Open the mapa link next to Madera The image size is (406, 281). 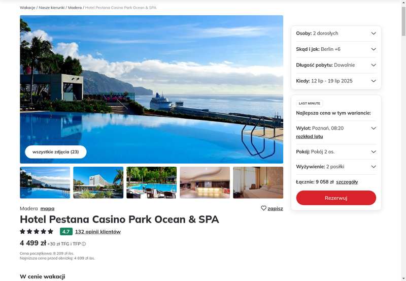click(x=47, y=208)
